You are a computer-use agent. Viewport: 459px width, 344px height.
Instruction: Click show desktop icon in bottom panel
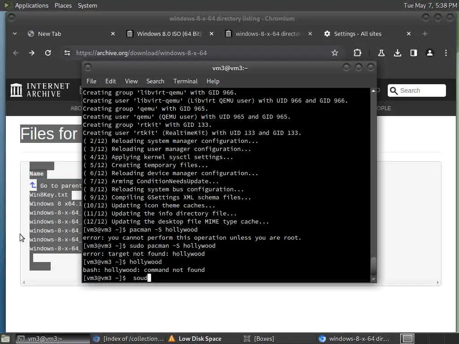click(5, 339)
